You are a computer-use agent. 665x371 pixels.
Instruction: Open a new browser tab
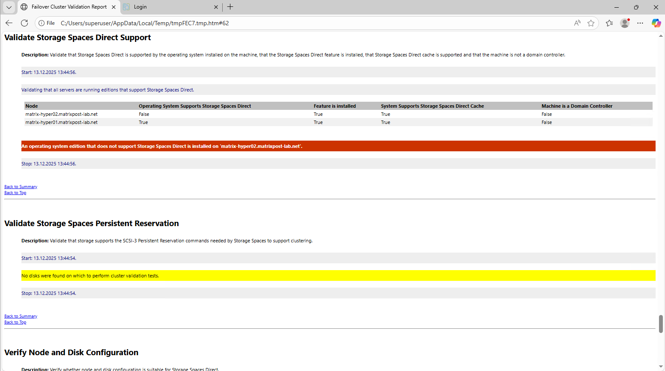tap(230, 7)
